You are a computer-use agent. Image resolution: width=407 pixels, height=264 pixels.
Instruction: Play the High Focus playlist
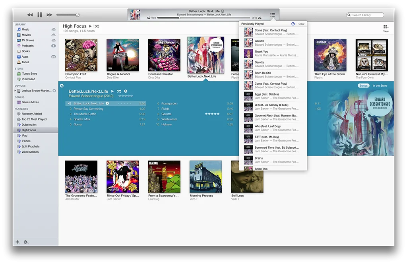[90, 26]
